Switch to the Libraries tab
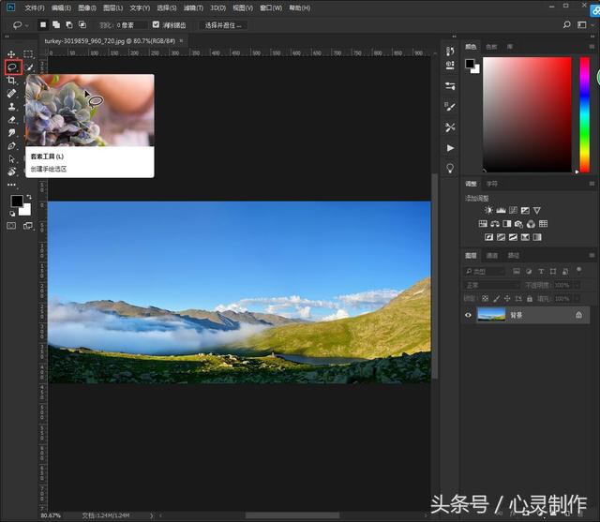Image resolution: width=600 pixels, height=522 pixels. click(x=510, y=47)
